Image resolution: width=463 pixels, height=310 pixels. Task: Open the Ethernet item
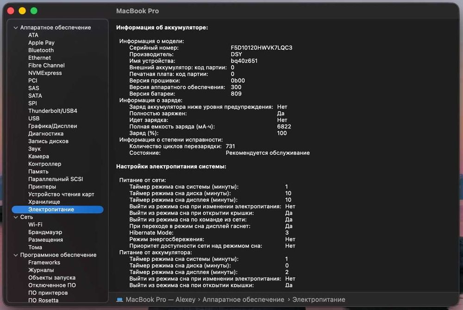coord(39,58)
